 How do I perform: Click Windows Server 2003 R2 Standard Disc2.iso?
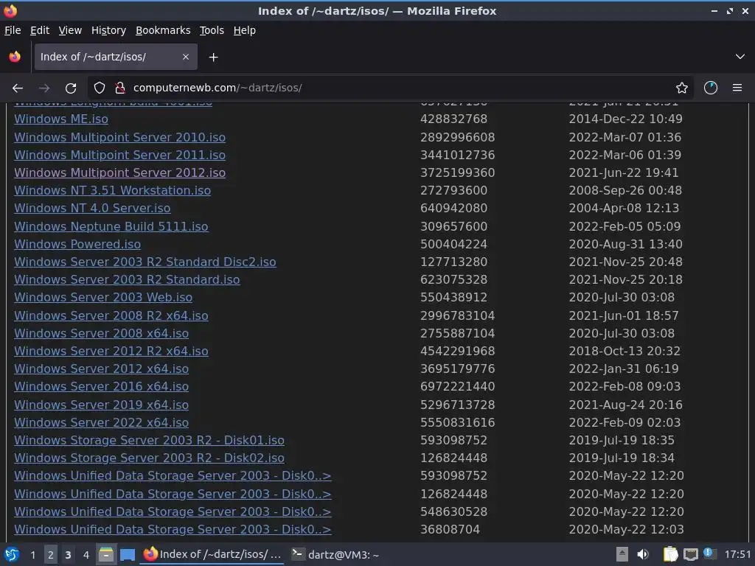point(145,262)
